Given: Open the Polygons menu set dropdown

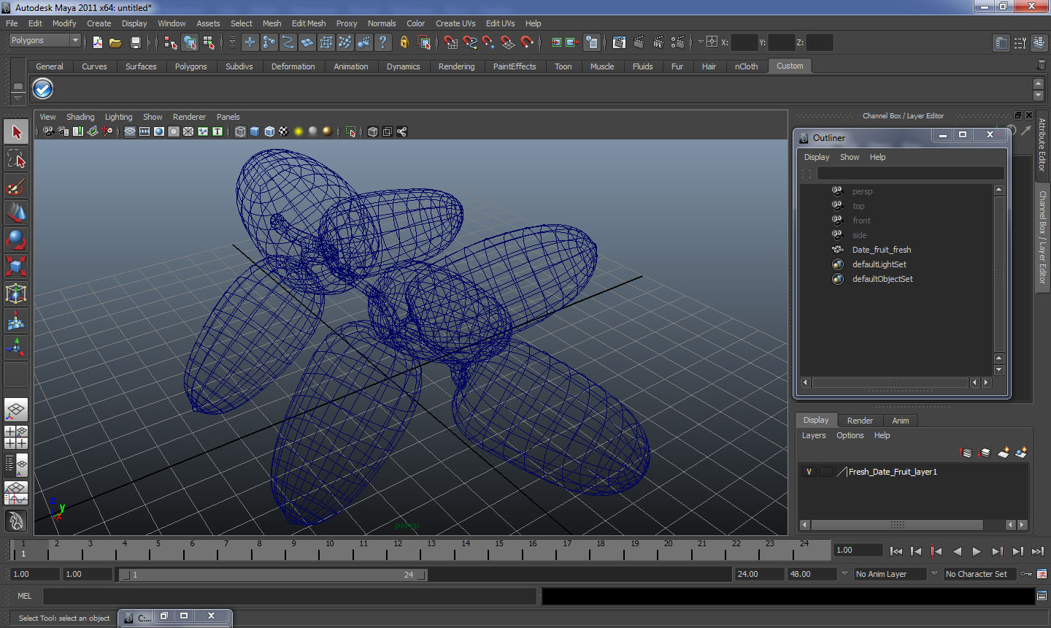Looking at the screenshot, I should [x=44, y=40].
